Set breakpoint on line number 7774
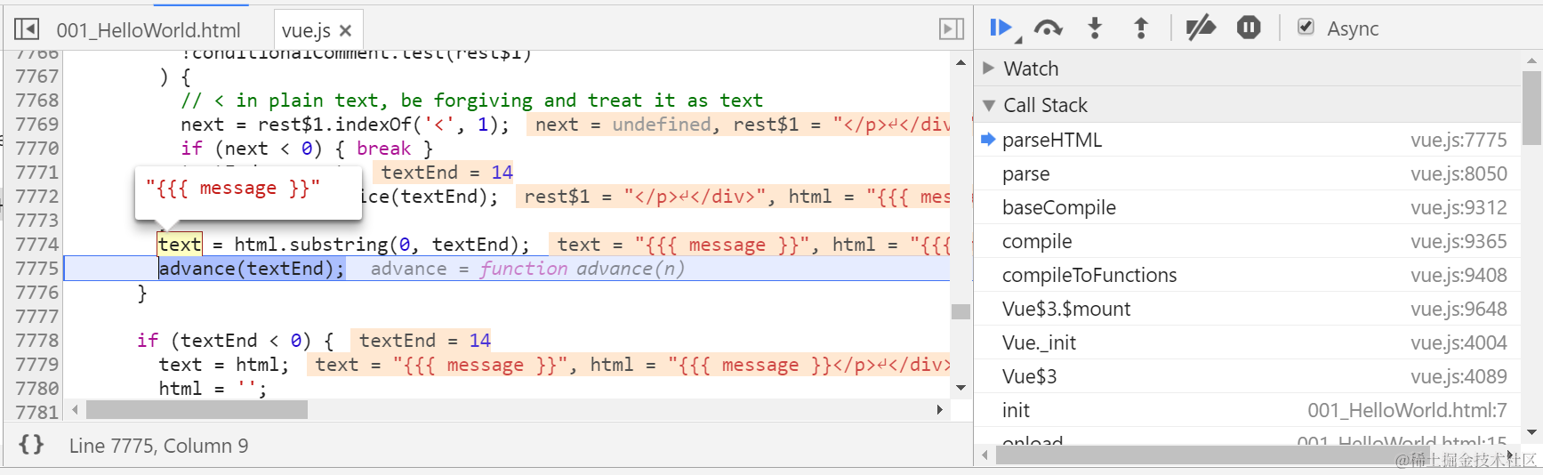Image resolution: width=1543 pixels, height=475 pixels. 37,245
